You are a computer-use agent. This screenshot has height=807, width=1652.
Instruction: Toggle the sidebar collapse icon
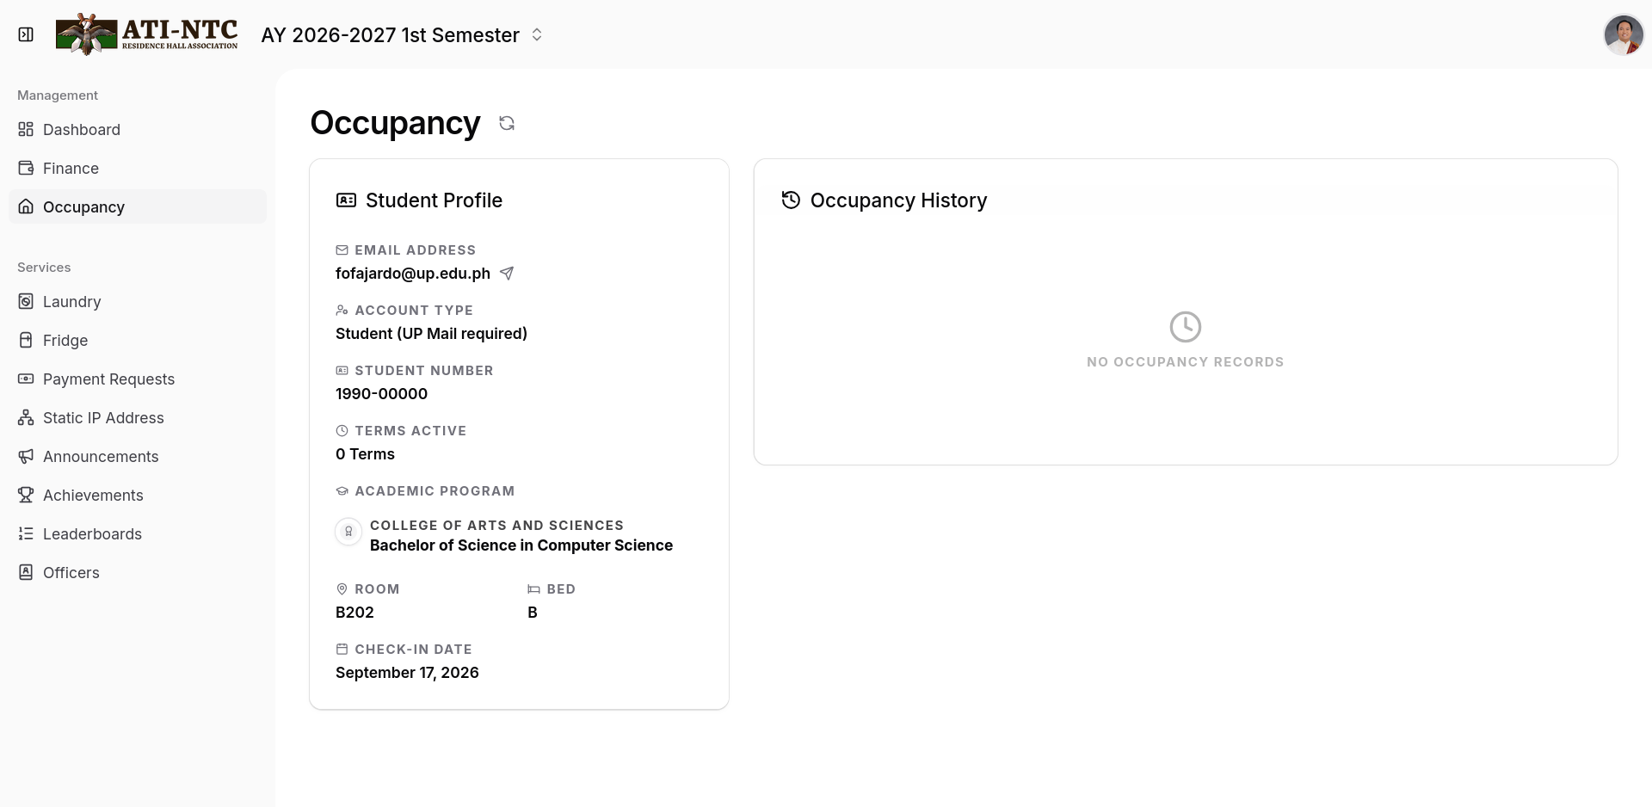(x=26, y=34)
